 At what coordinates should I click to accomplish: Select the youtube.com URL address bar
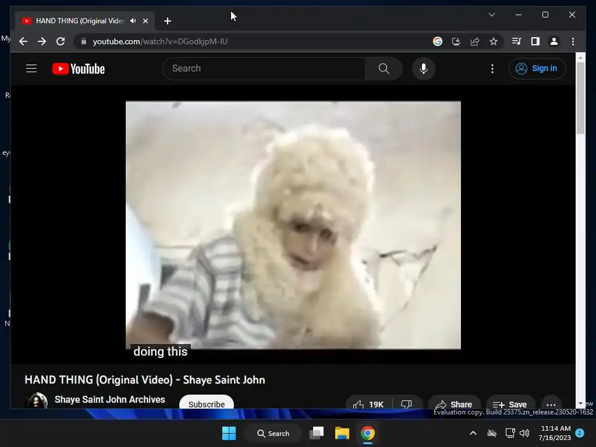[160, 41]
